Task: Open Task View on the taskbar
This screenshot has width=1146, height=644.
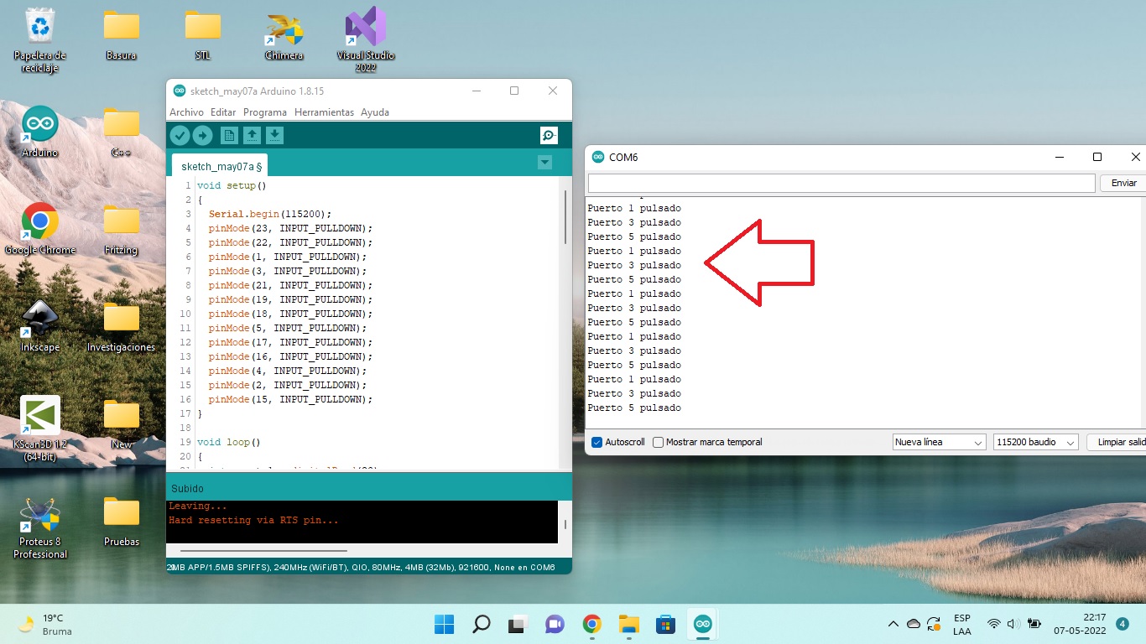Action: tap(518, 624)
